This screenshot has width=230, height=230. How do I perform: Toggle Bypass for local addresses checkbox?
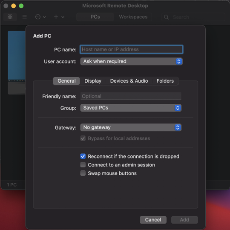[x=83, y=138]
